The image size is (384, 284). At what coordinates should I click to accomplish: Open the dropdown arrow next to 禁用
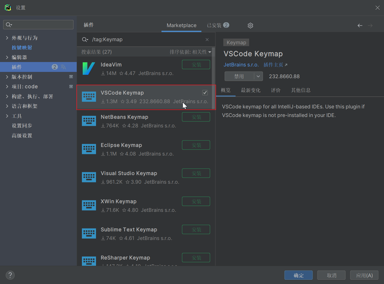[258, 76]
